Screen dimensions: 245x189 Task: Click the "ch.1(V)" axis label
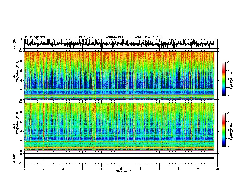click(15, 44)
